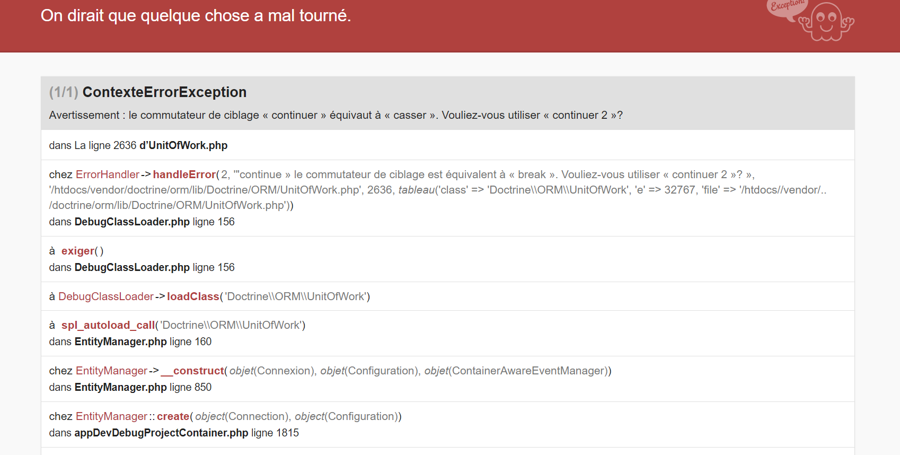Click the loadClass method name
Image resolution: width=900 pixels, height=455 pixels.
(193, 296)
